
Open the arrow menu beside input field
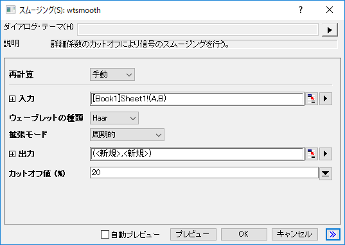point(326,99)
